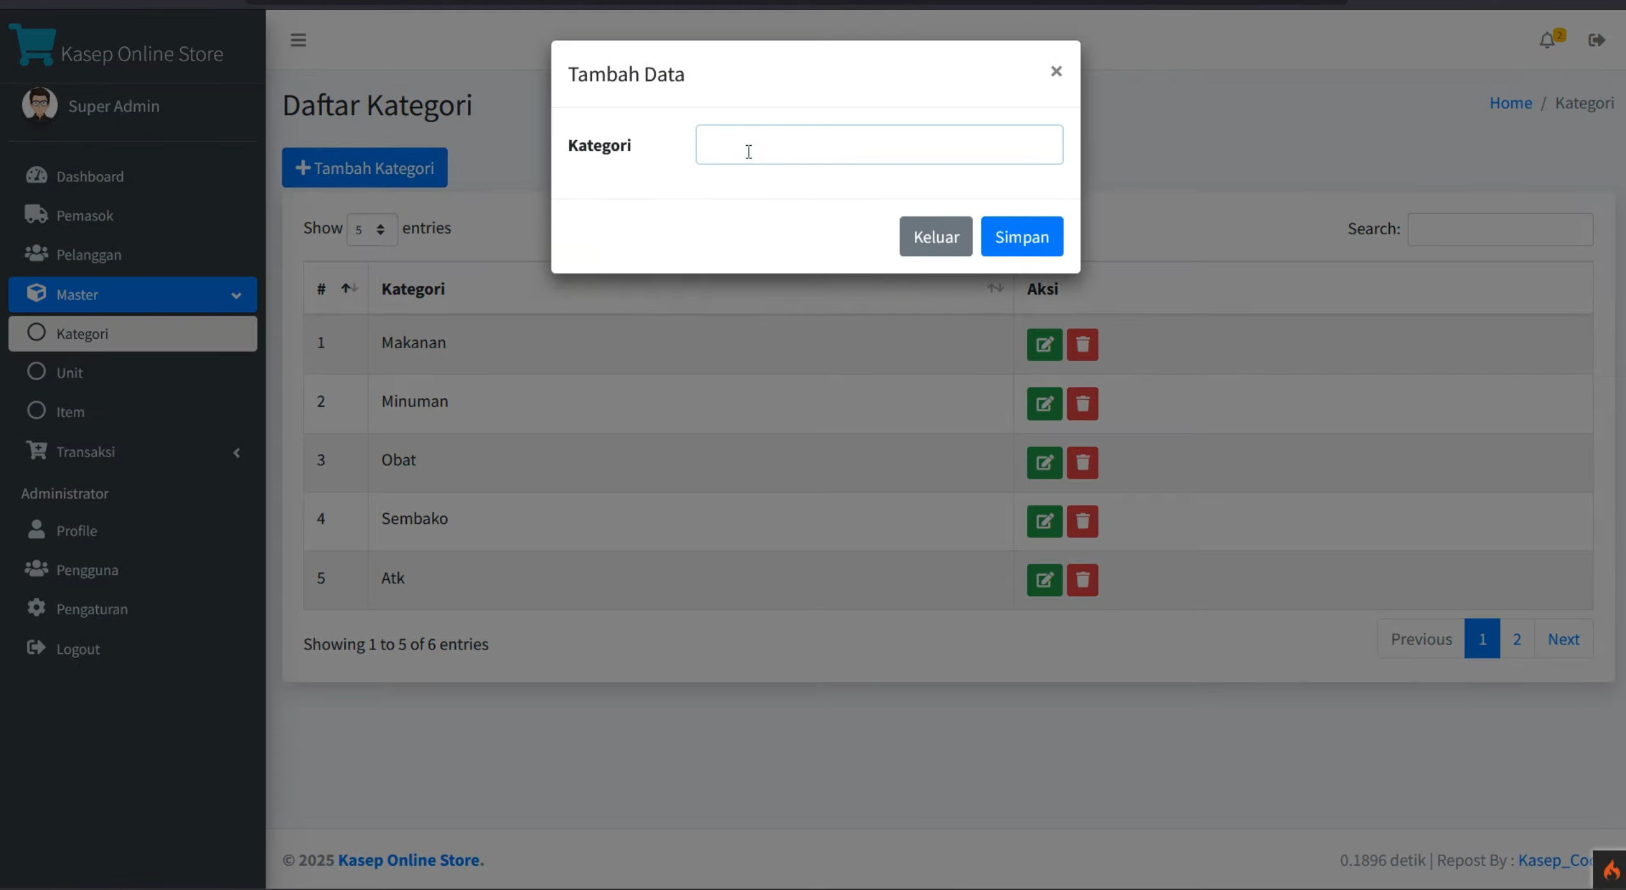This screenshot has width=1626, height=890.
Task: Delete the Makanan row
Action: pos(1082,345)
